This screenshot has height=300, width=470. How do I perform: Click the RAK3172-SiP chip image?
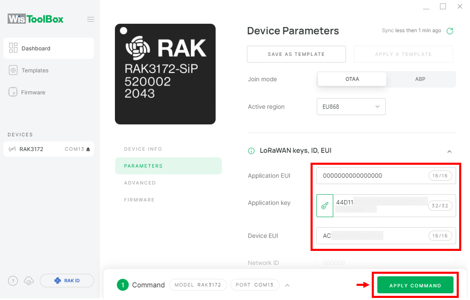165,74
